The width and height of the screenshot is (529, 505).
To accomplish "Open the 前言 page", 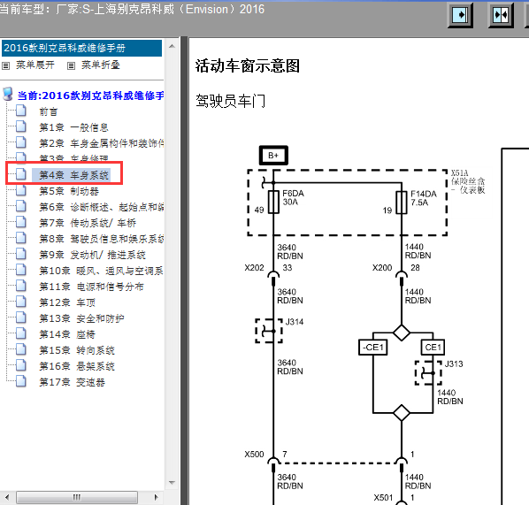I will point(49,111).
